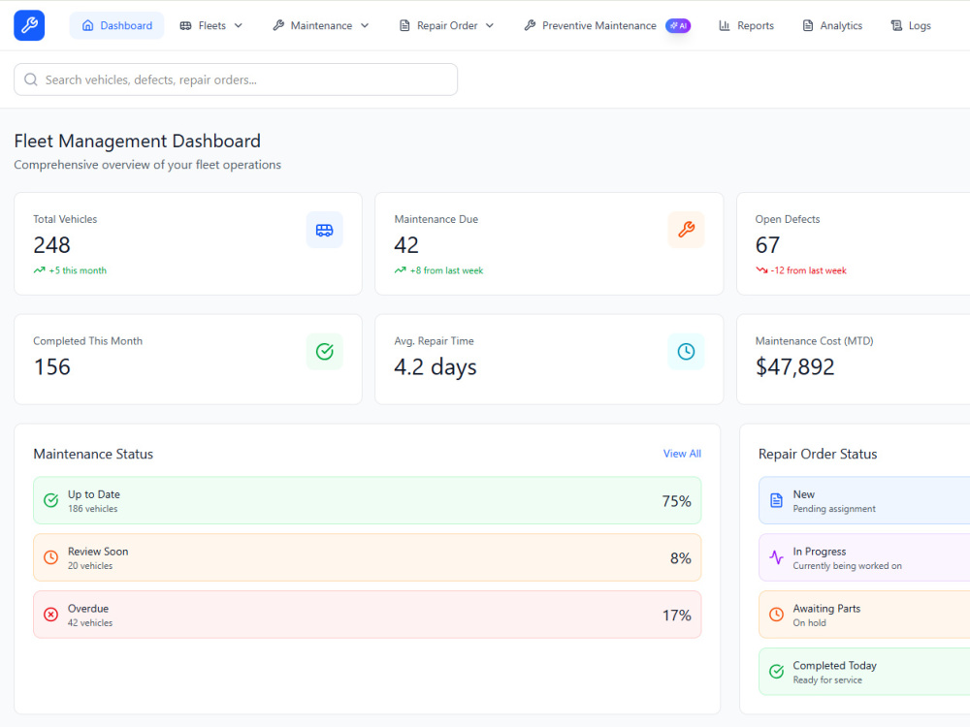Click the 75% Up to Date percentage
Screen dimensions: 970x727
676,501
